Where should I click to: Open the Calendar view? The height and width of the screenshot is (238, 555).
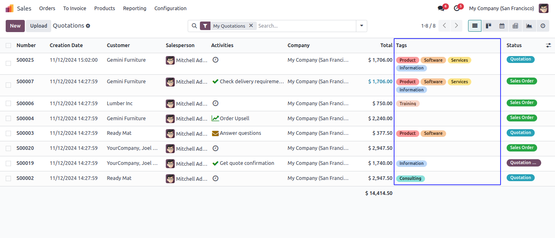click(502, 26)
